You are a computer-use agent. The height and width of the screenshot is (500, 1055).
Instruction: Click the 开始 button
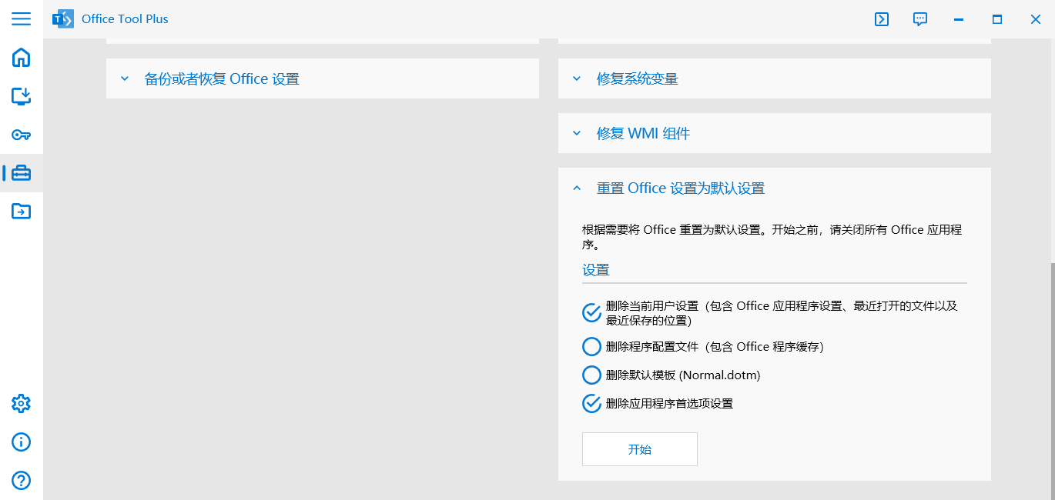[x=640, y=449]
